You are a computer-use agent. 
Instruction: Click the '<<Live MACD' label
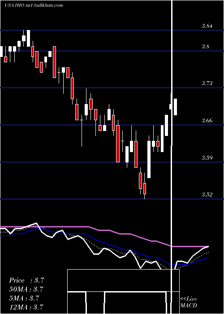(189, 302)
